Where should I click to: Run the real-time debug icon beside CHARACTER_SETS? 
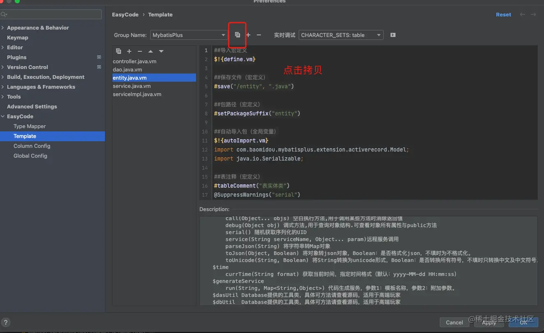[x=393, y=35]
